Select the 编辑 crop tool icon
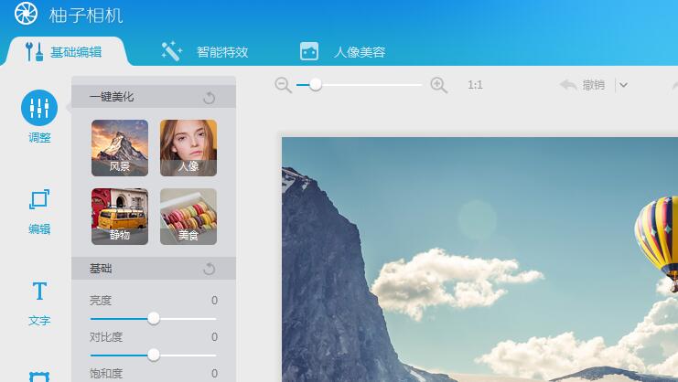 [39, 199]
